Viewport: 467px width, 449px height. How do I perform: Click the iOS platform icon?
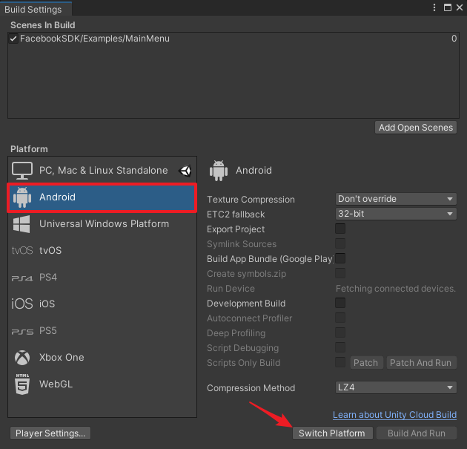(x=22, y=304)
